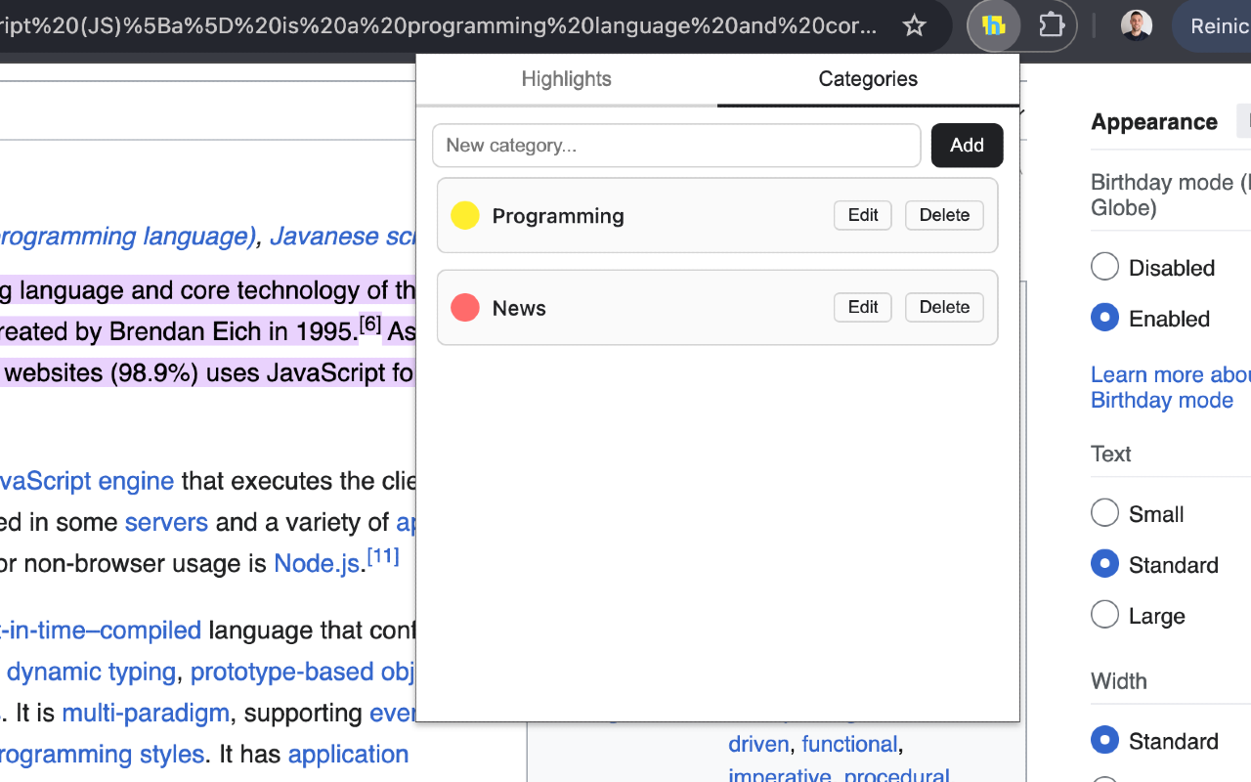Edit the News category
1251x782 pixels.
tap(862, 307)
